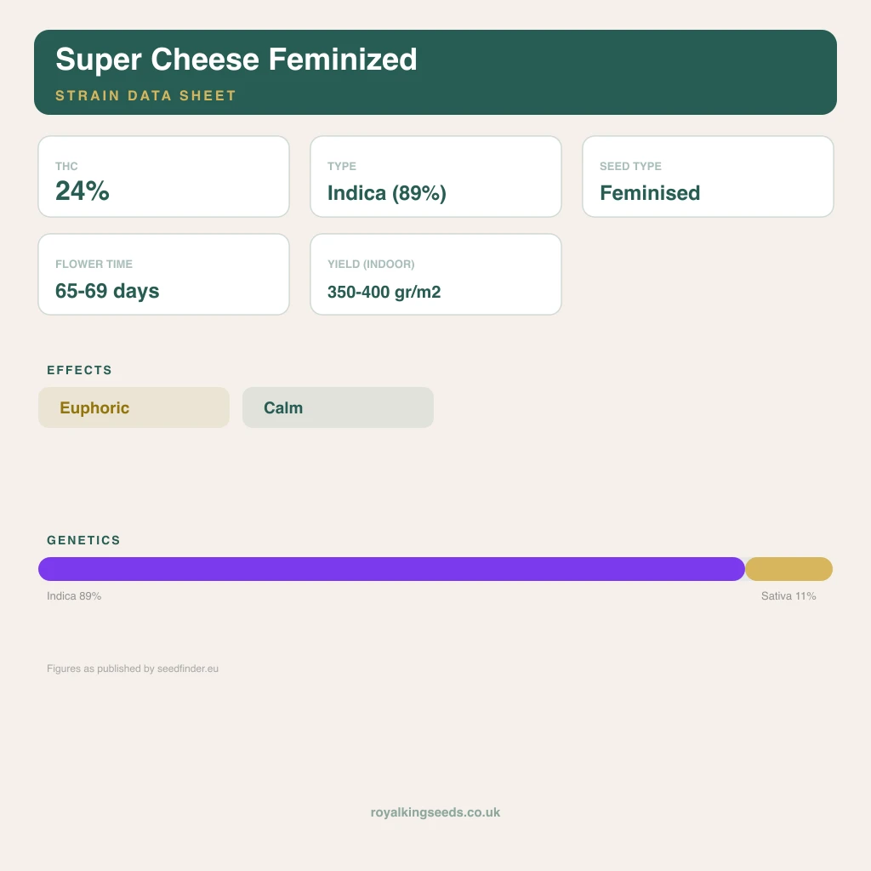Select the Strain Data Sheet subtitle
Viewport: 871px width, 871px height.
(x=145, y=95)
